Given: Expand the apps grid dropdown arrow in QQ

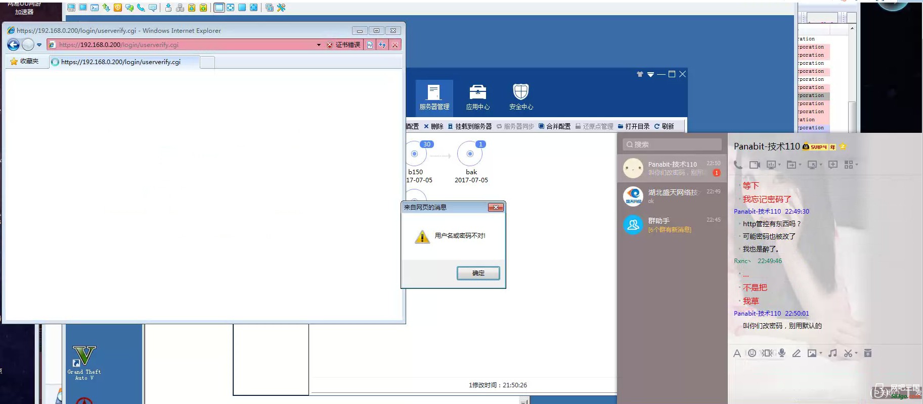Looking at the screenshot, I should 856,165.
